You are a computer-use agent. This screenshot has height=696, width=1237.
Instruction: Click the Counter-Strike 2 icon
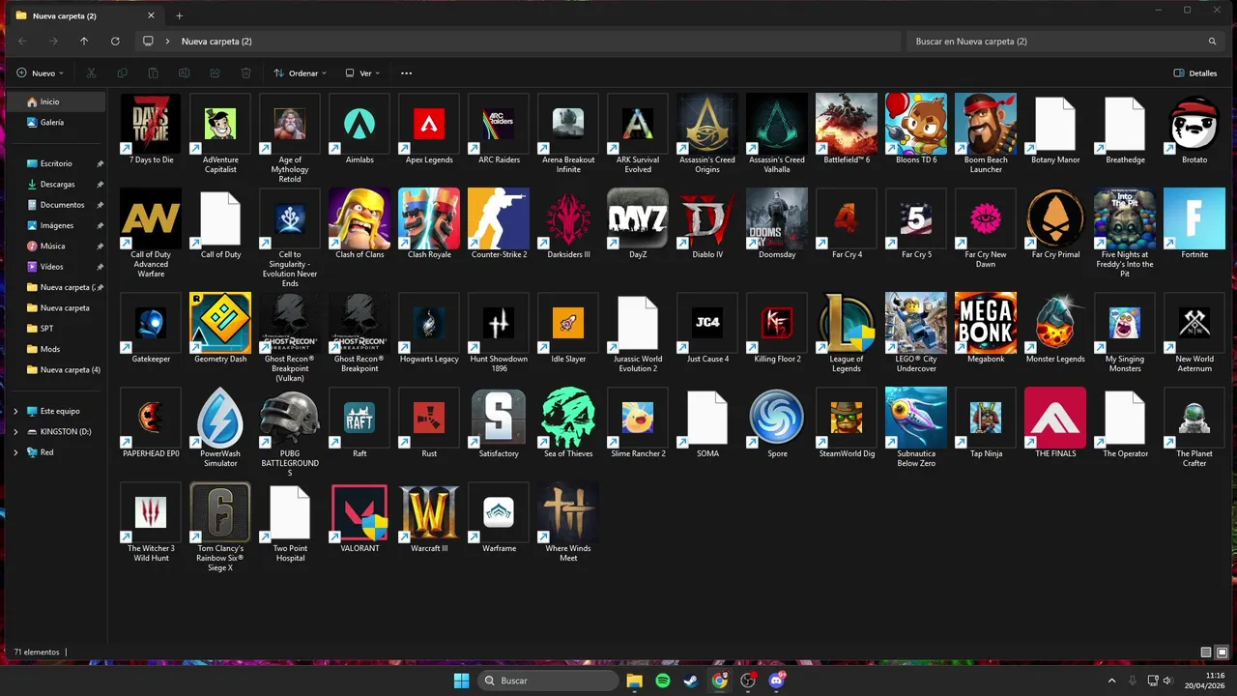(499, 218)
